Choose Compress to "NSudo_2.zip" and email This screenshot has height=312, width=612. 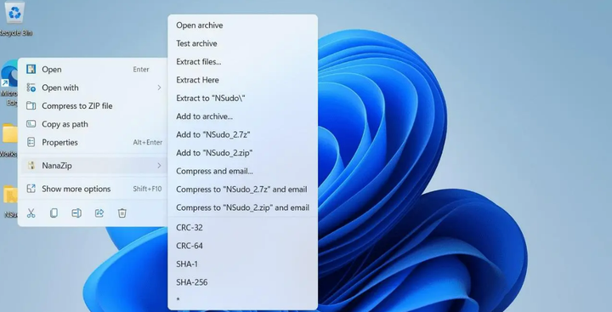(x=242, y=207)
